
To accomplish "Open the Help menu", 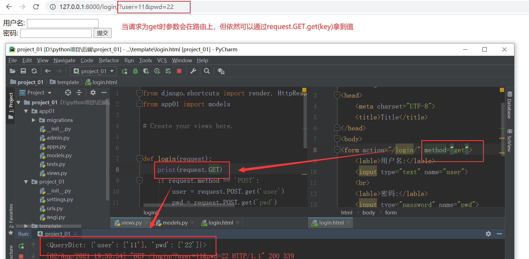I will pos(202,60).
